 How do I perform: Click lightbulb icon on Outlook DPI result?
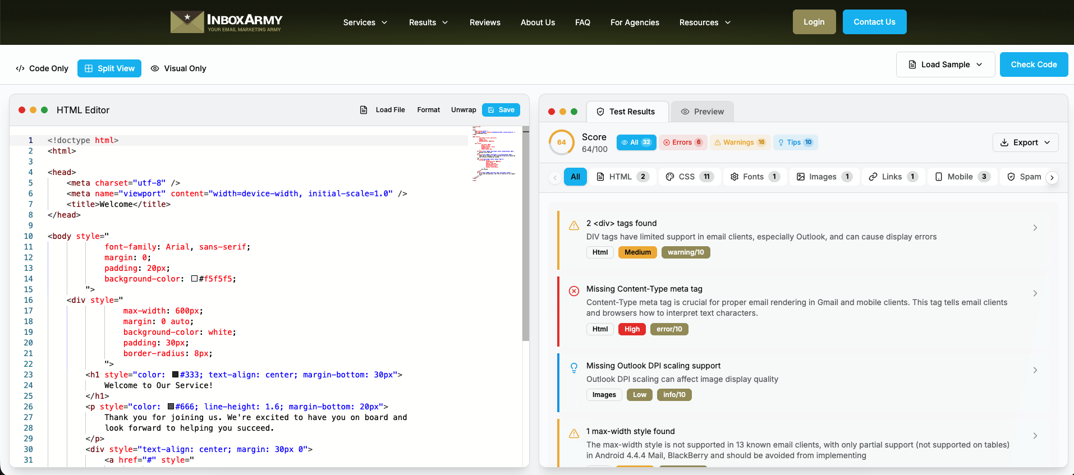[x=574, y=368]
